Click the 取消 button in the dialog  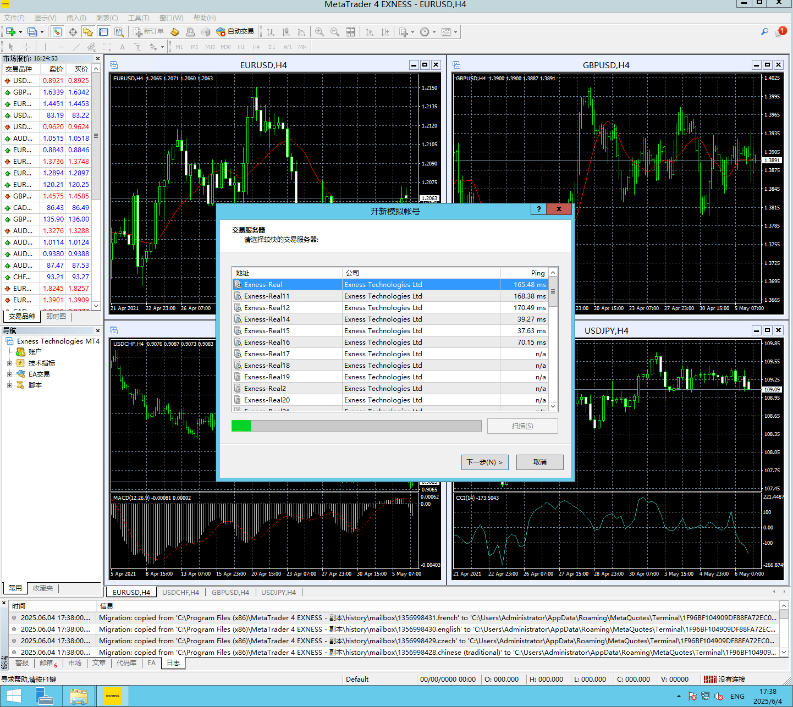point(540,462)
